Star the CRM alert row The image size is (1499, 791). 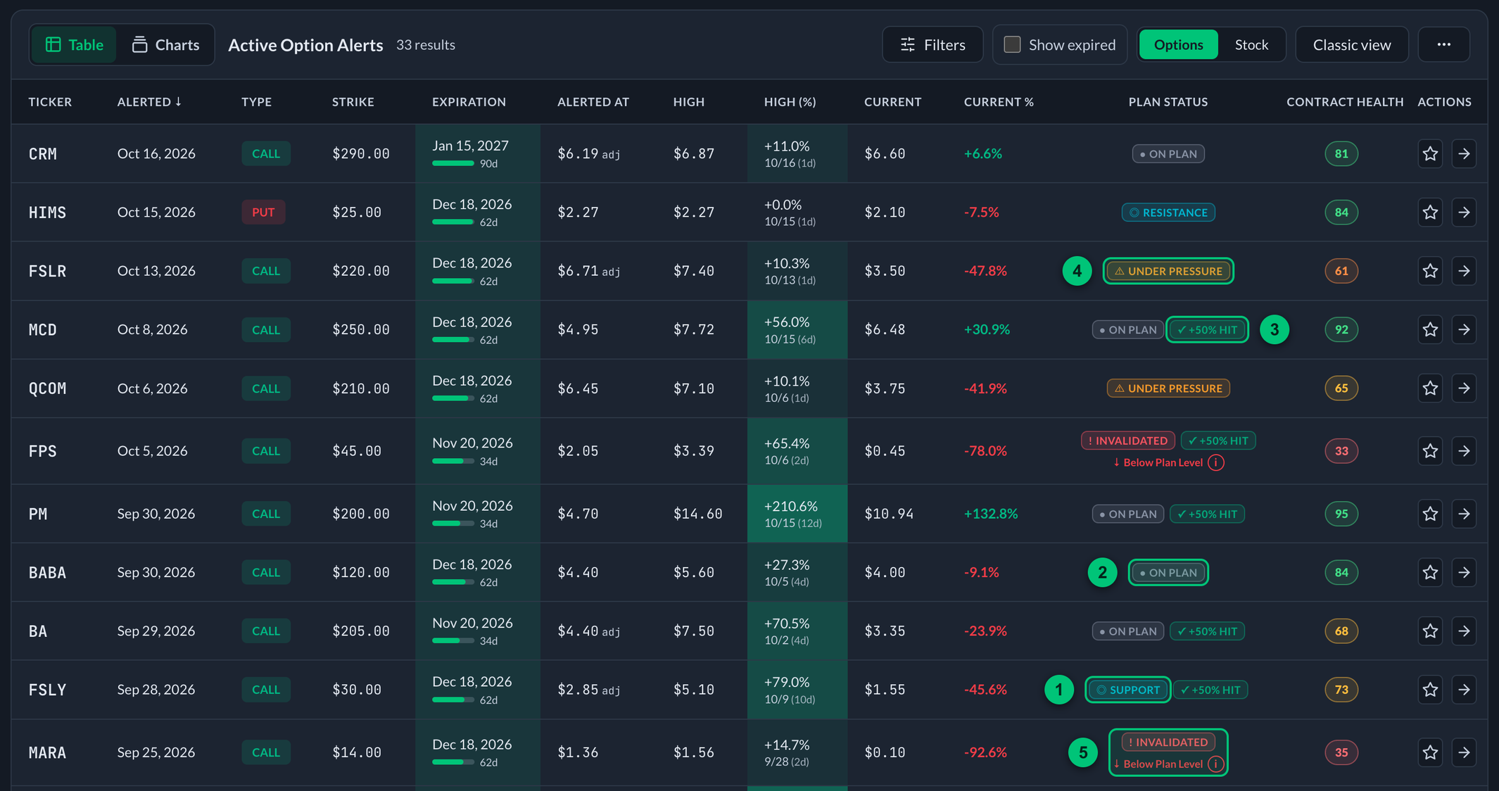coord(1430,153)
